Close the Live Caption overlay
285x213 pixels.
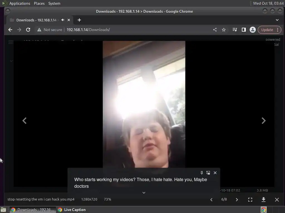point(215,173)
